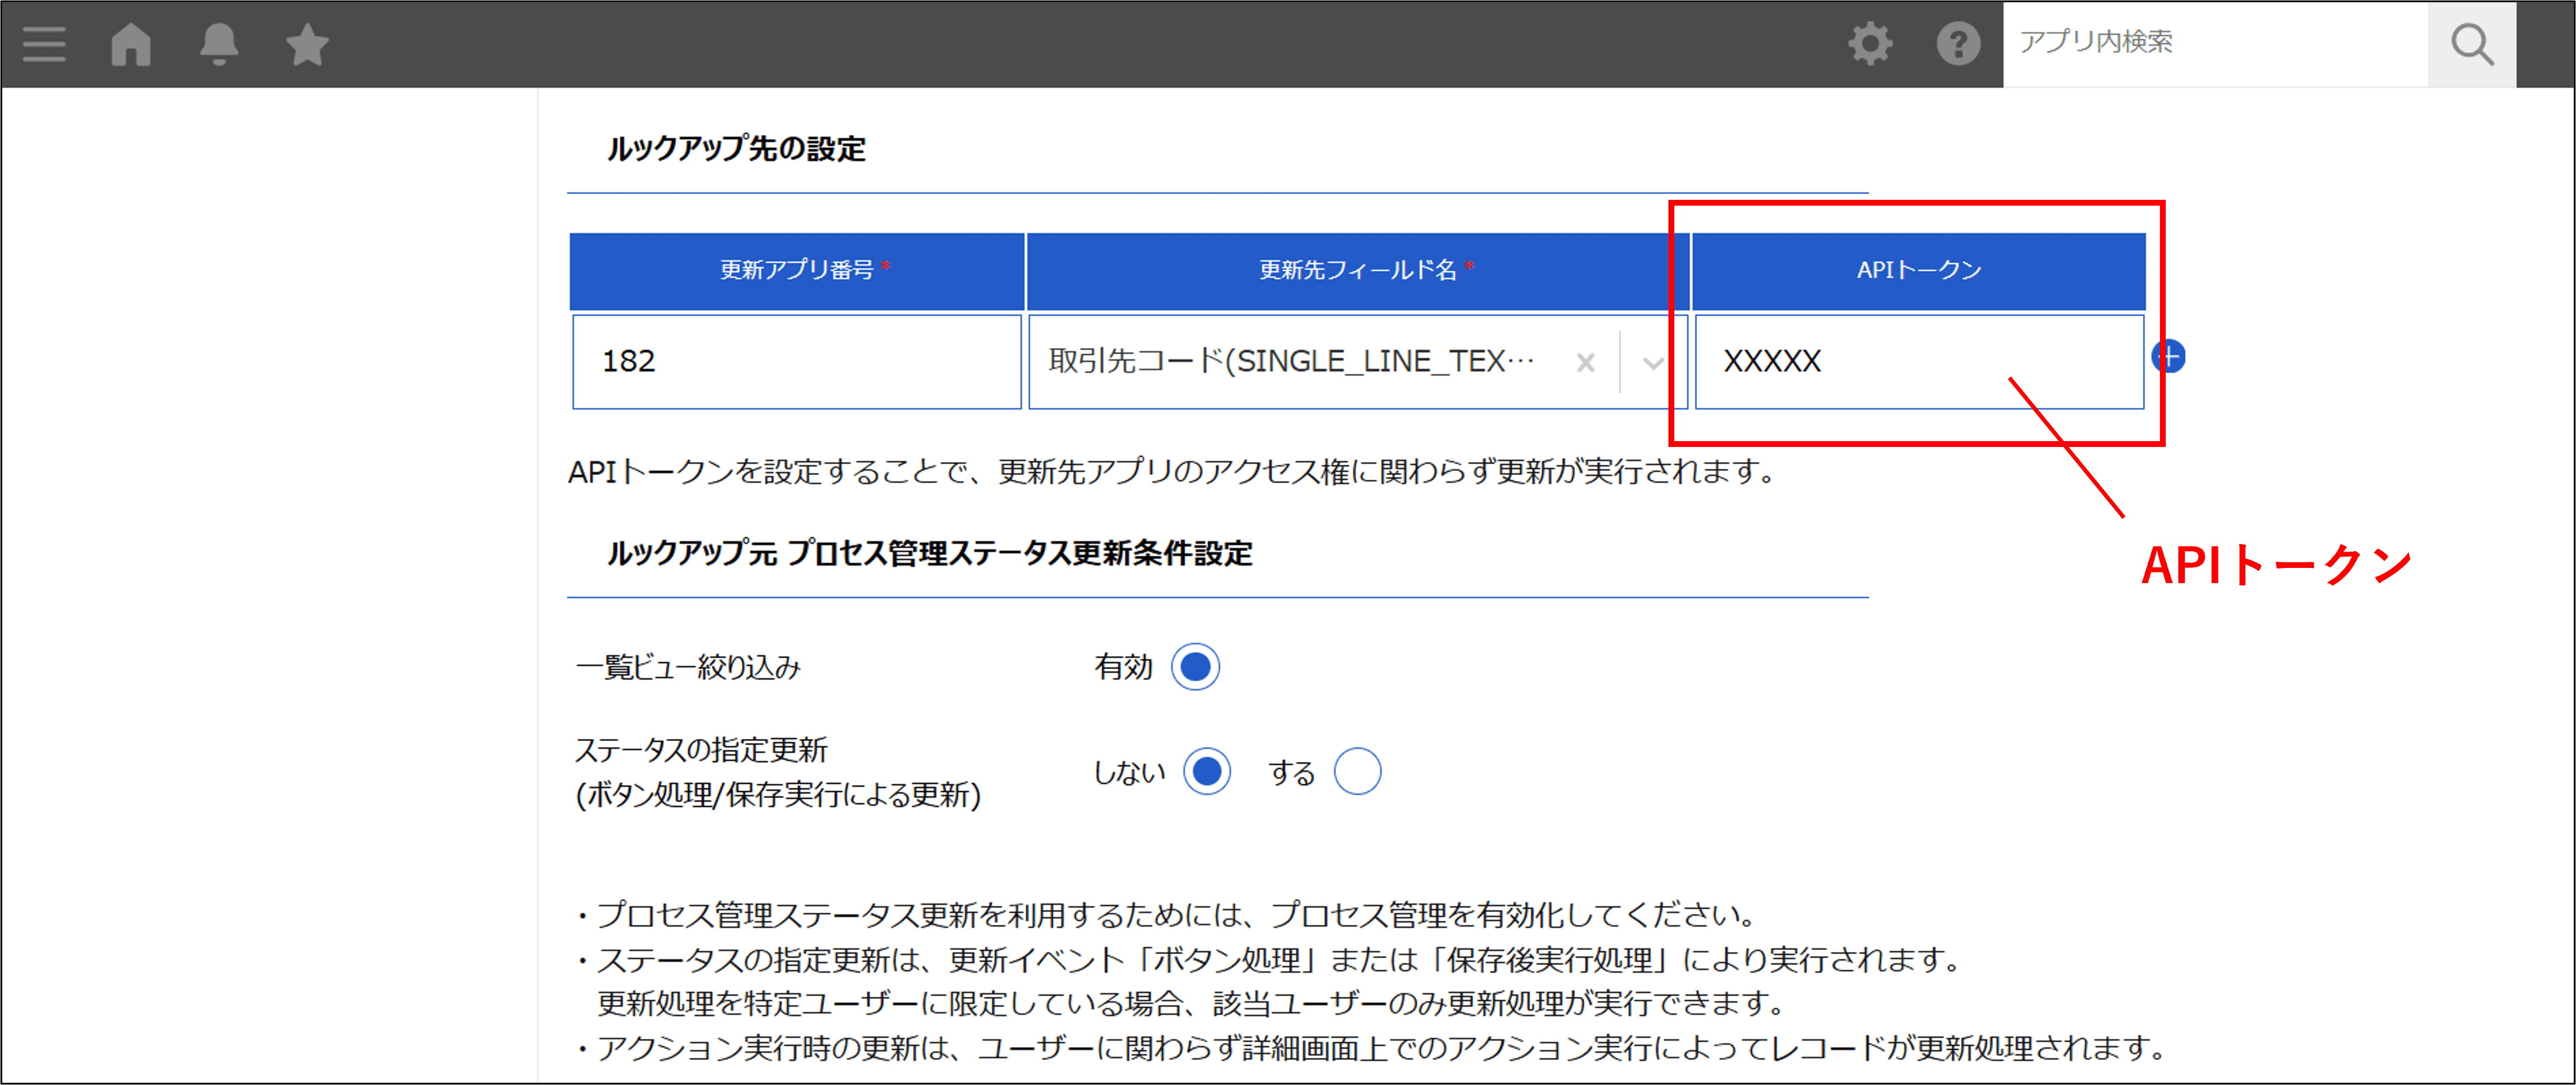Viewport: 2576px width, 1085px height.
Task: Click the 更新アプリ番号 column header
Action: (796, 270)
